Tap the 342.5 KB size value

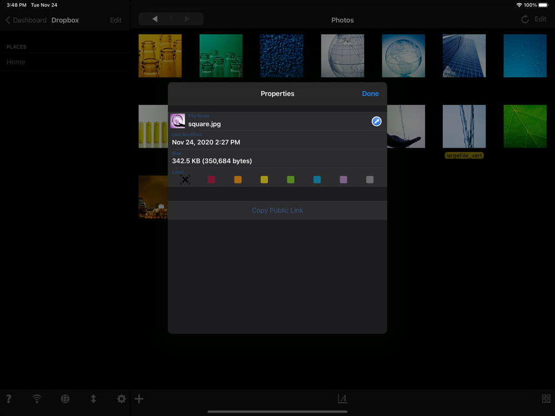tap(212, 161)
